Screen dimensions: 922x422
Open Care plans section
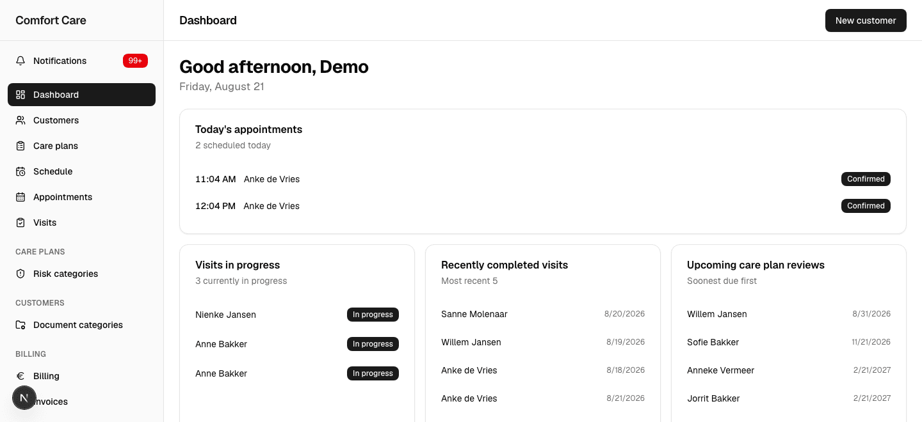pyautogui.click(x=81, y=146)
